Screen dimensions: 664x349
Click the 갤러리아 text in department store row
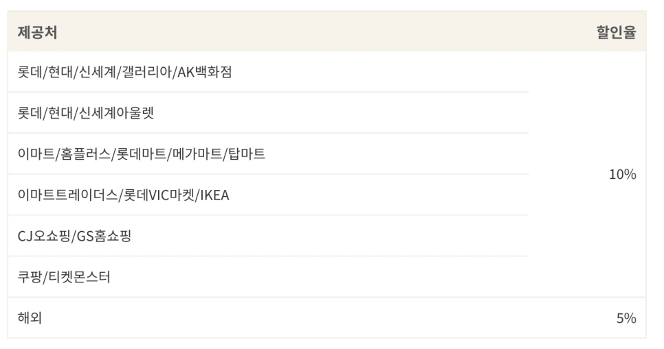coord(146,72)
